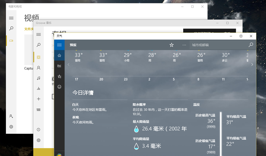Show earlier hourly forecast with left arrow
Viewport: 266px width, 156px height.
click(68, 64)
